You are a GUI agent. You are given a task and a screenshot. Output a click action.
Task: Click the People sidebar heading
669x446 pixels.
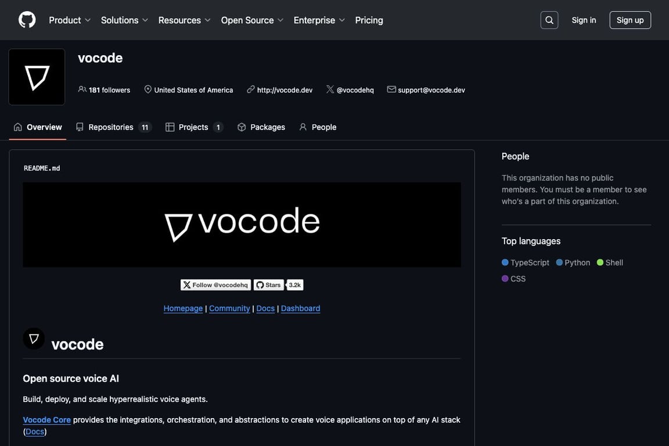516,156
